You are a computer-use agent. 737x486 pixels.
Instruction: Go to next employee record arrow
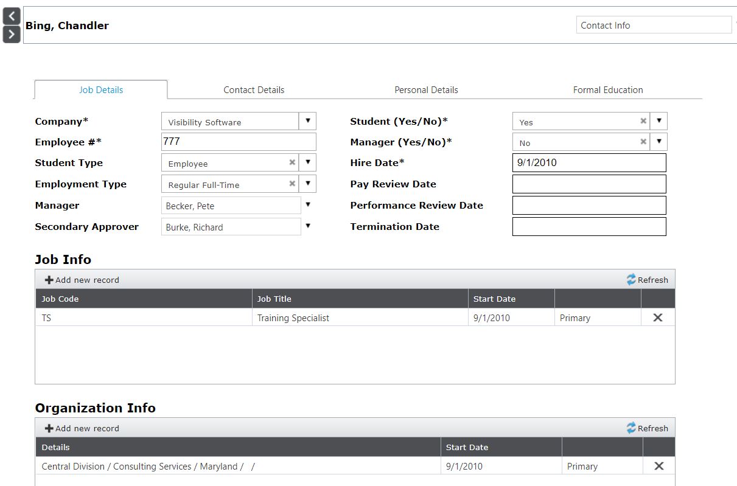click(12, 35)
